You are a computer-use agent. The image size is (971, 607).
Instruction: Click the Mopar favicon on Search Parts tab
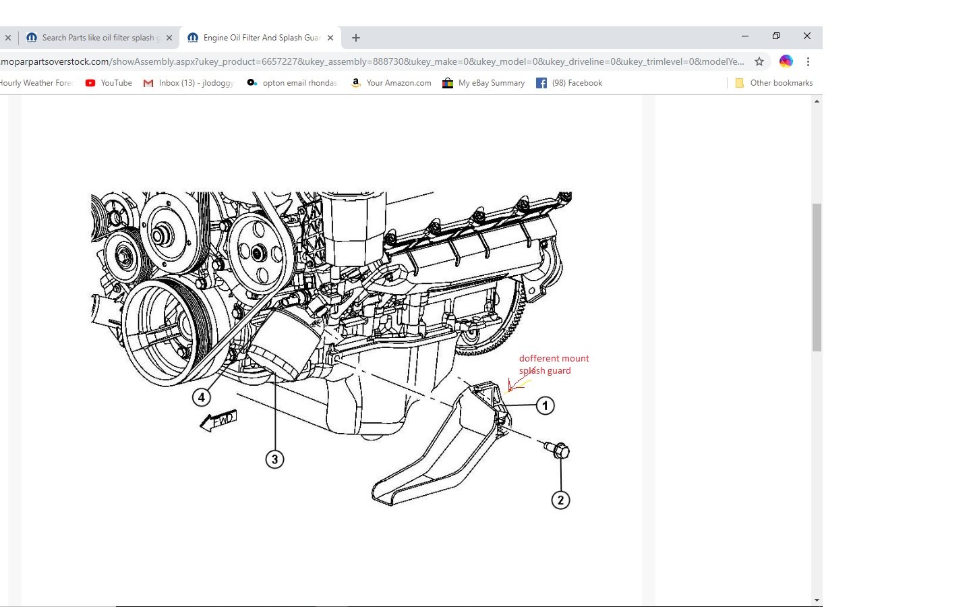(32, 38)
